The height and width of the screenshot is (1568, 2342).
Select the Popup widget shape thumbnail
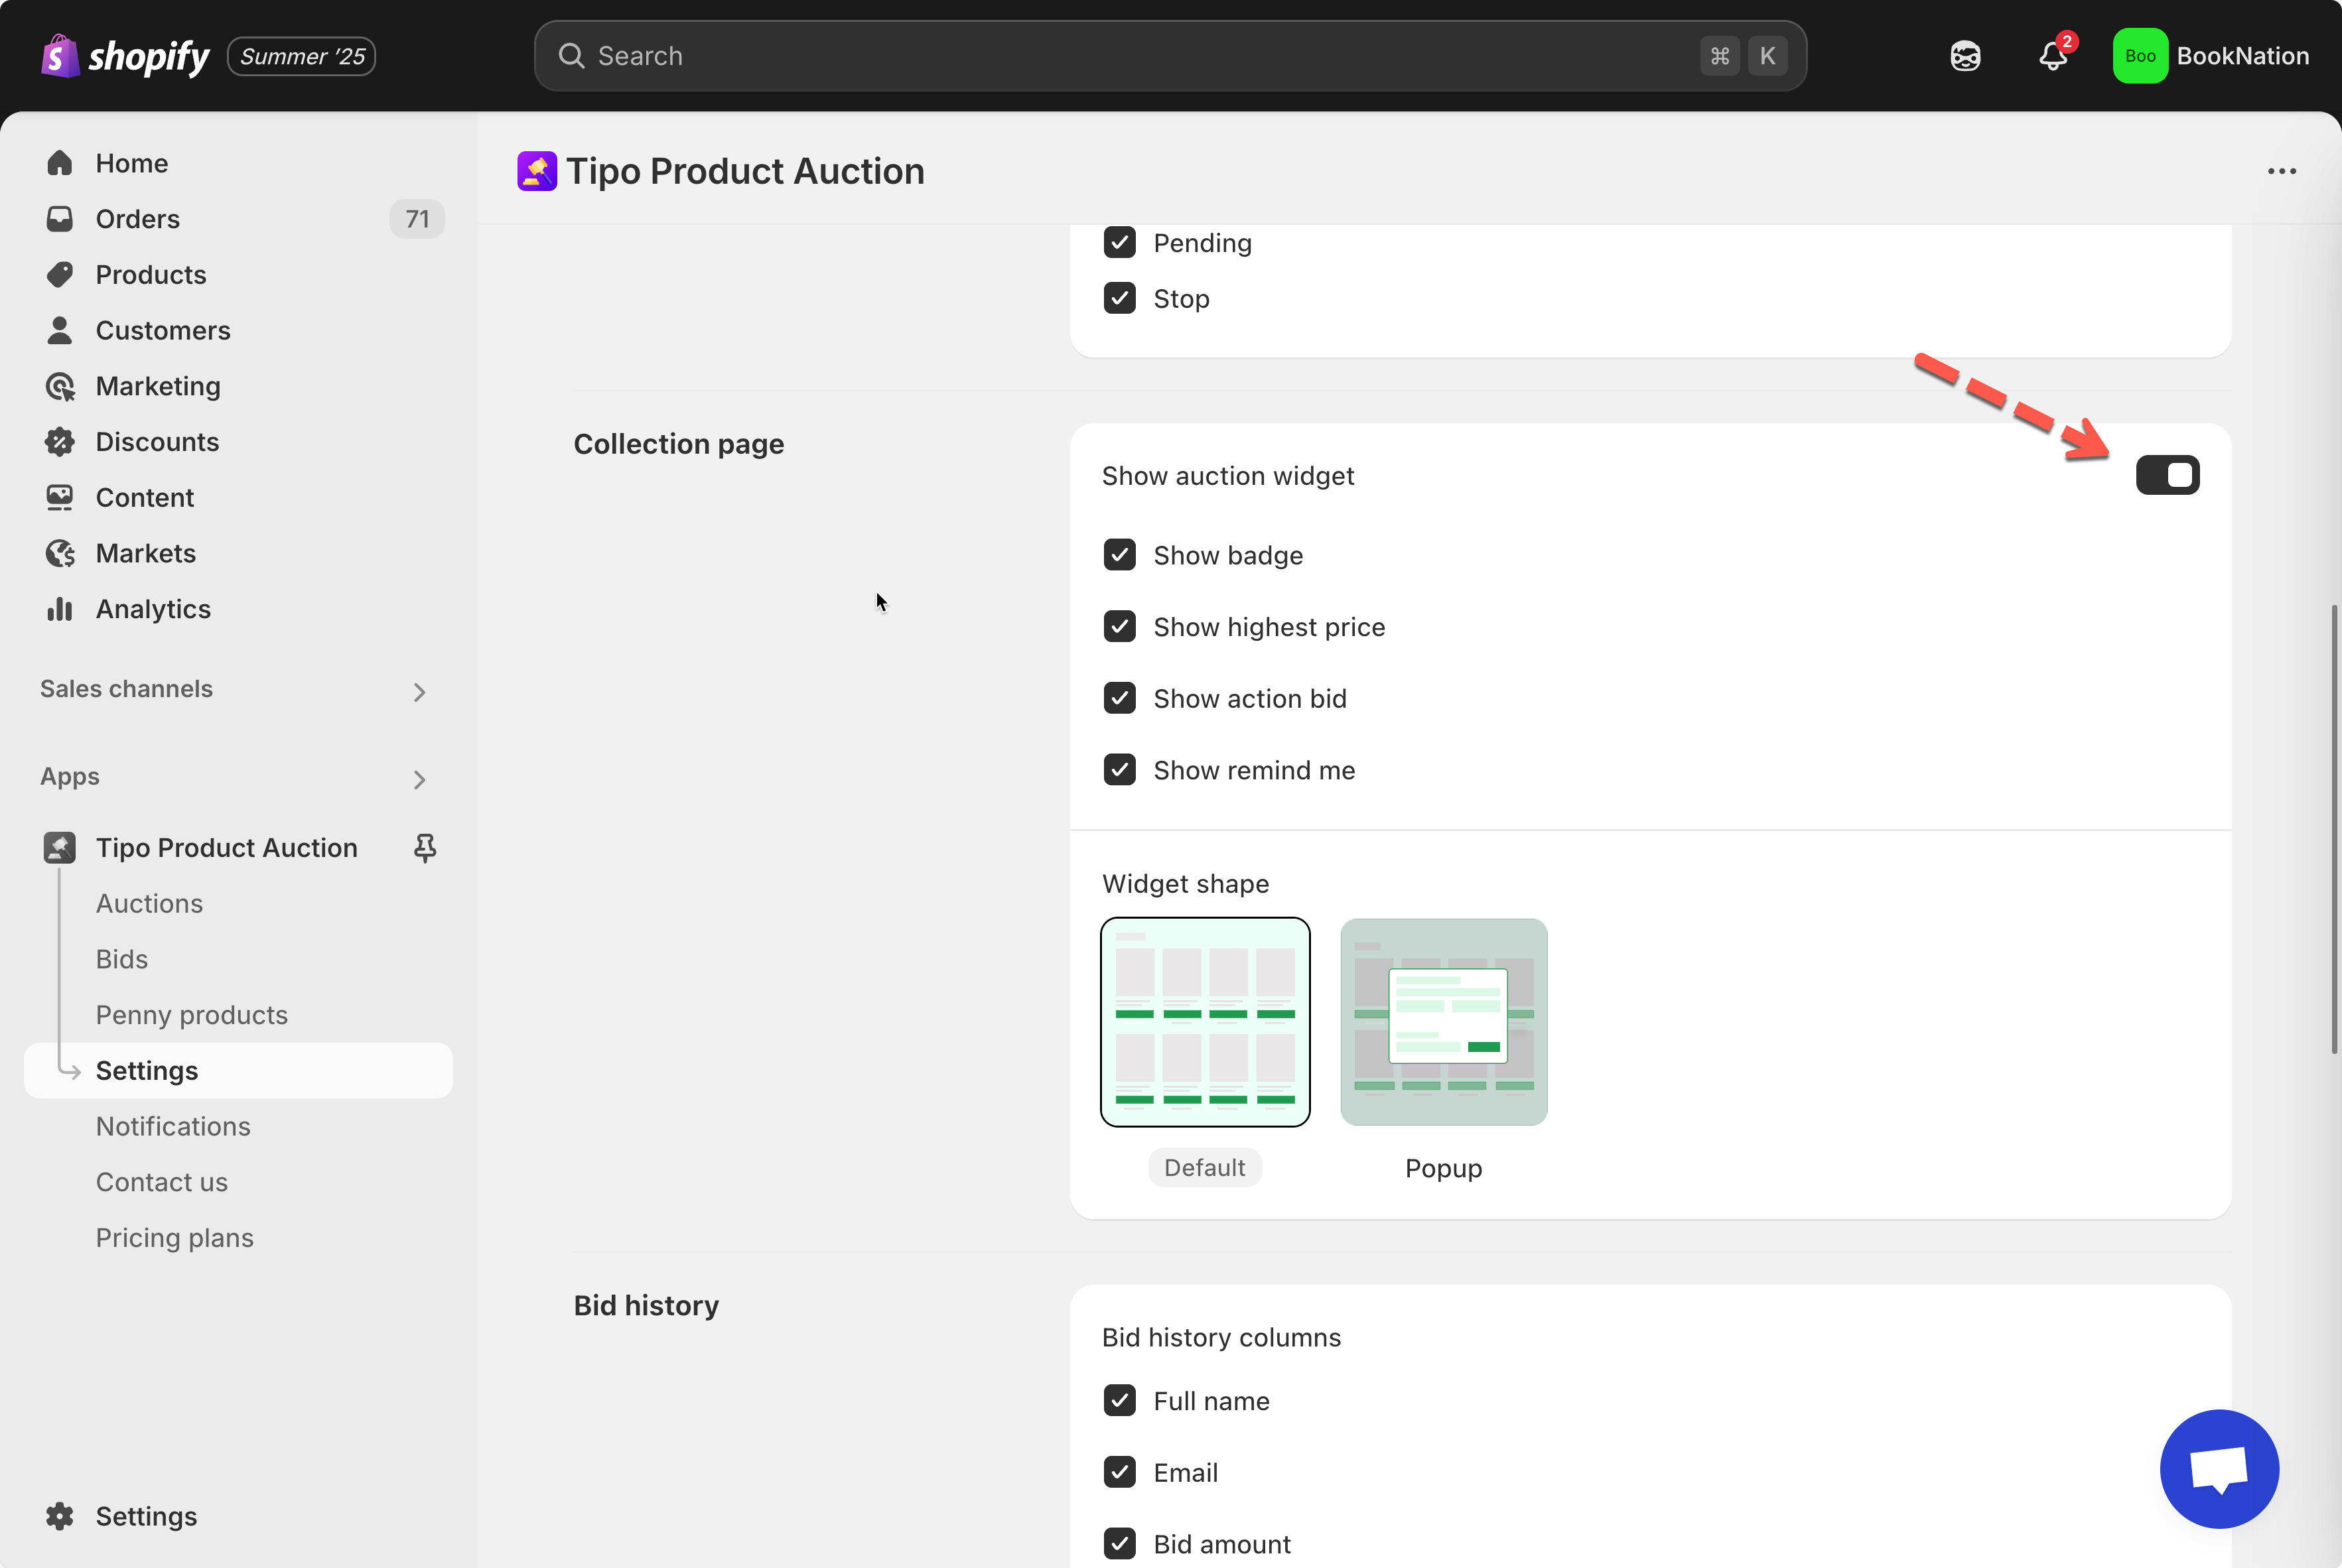click(1443, 1022)
